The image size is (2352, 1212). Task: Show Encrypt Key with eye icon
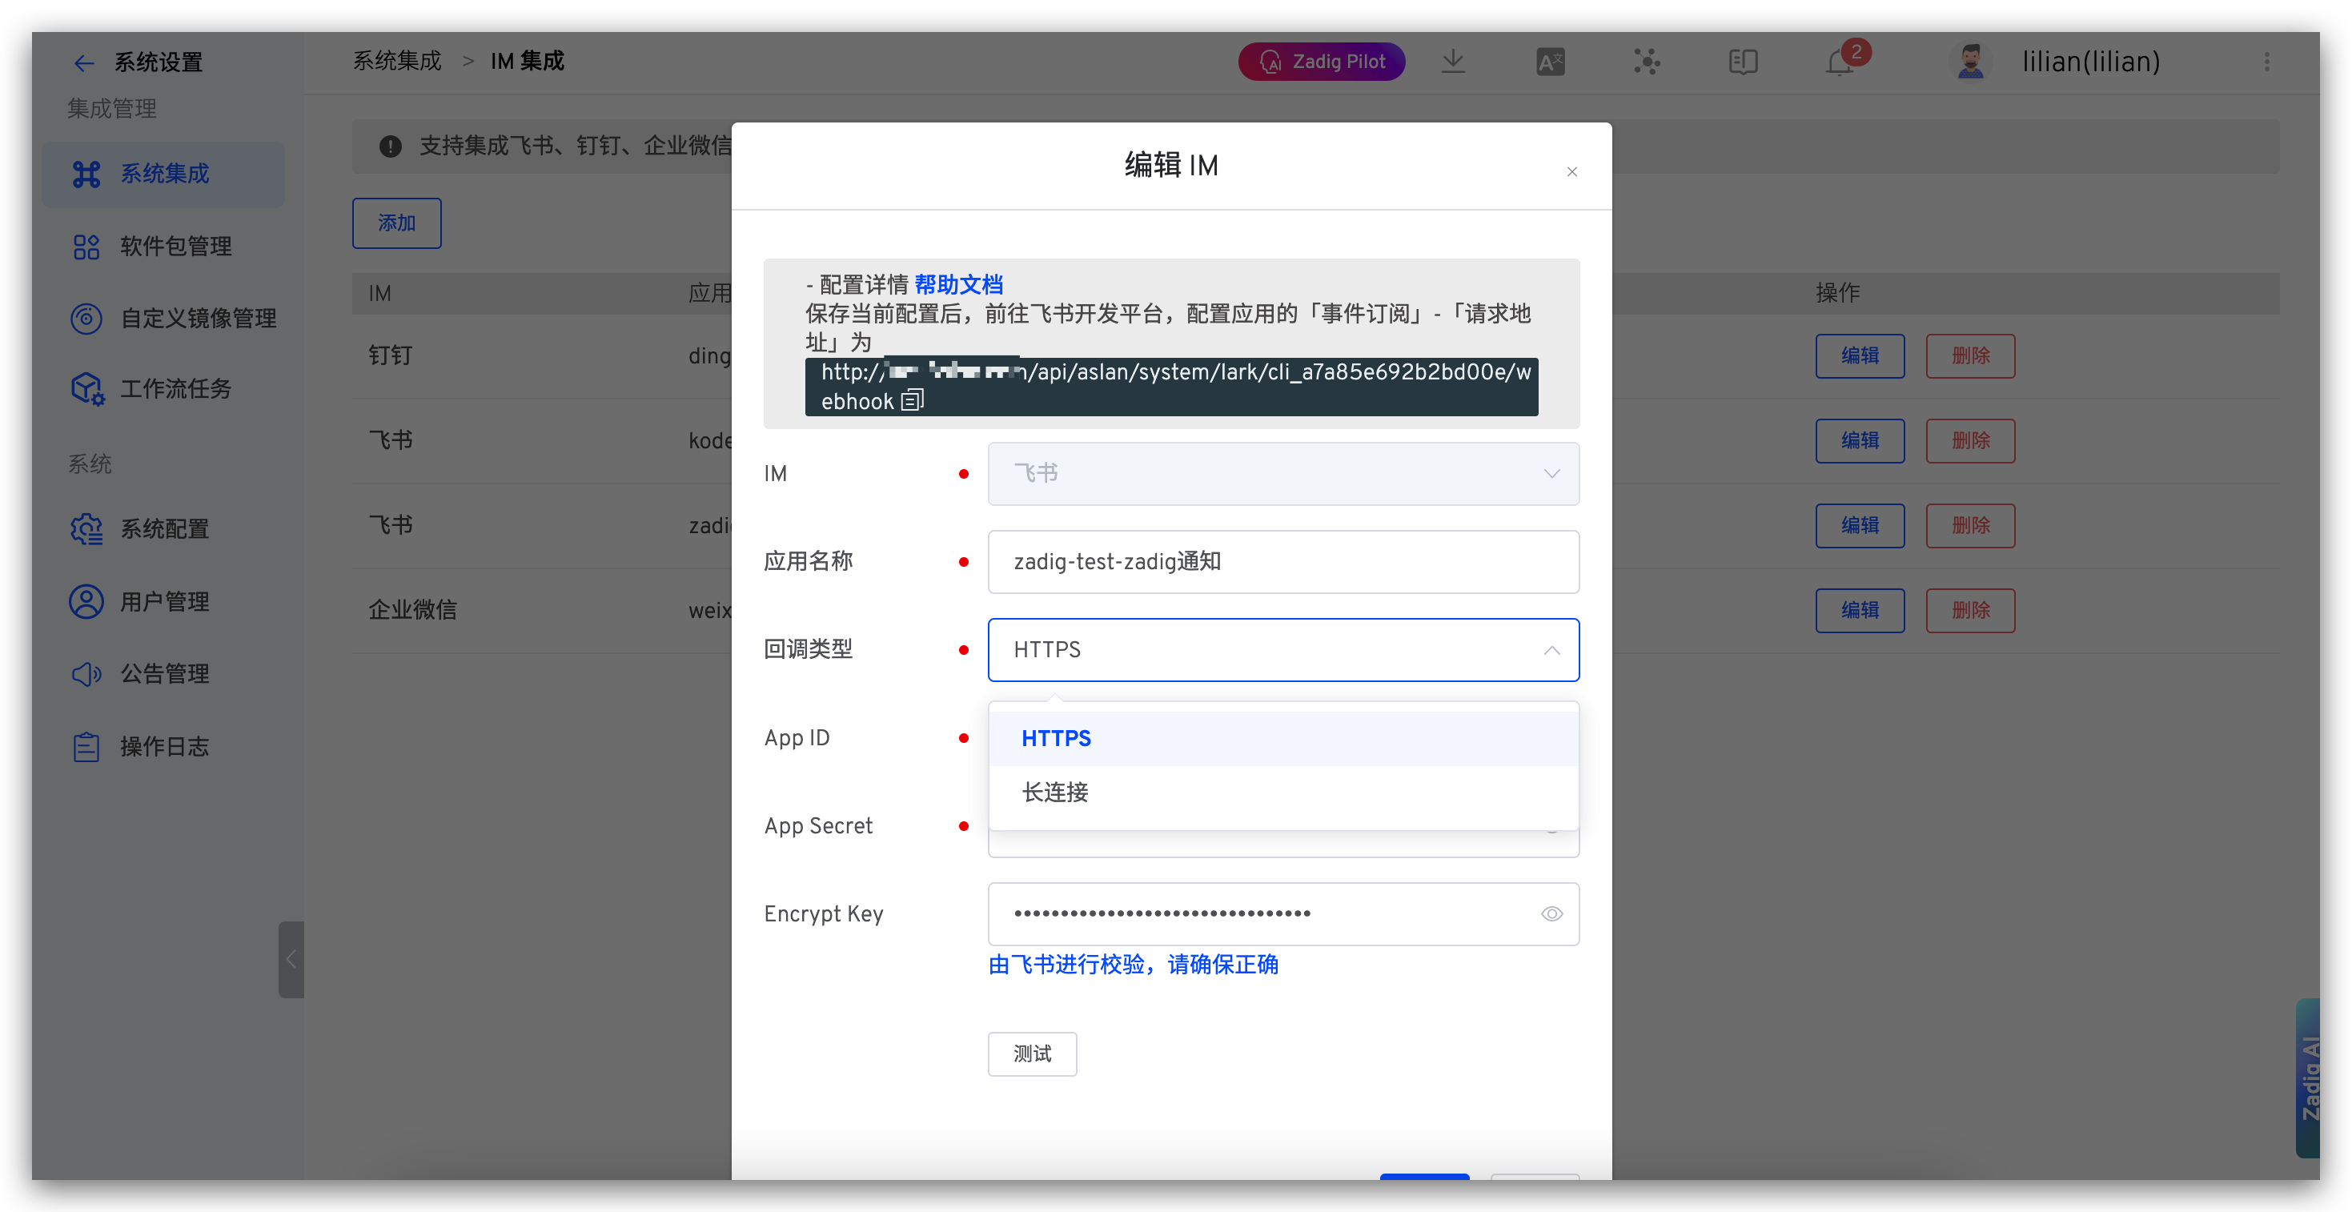1551,913
